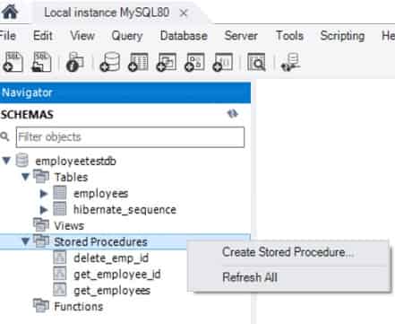This screenshot has width=395, height=324.
Task: Close the Local instance MySQL80 tab
Action: (184, 13)
